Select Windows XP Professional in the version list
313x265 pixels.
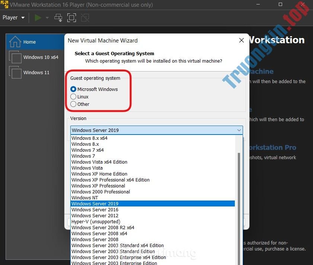(98, 186)
